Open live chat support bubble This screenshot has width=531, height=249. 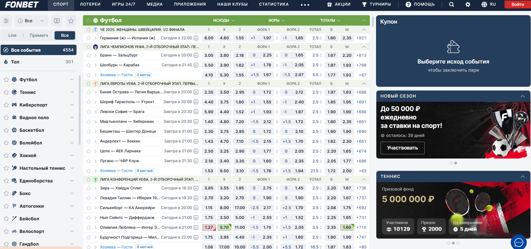click(519, 242)
